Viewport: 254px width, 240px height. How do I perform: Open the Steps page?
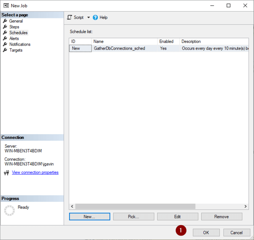point(14,27)
